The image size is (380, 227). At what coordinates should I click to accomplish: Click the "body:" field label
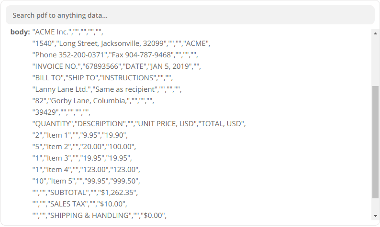pyautogui.click(x=20, y=32)
